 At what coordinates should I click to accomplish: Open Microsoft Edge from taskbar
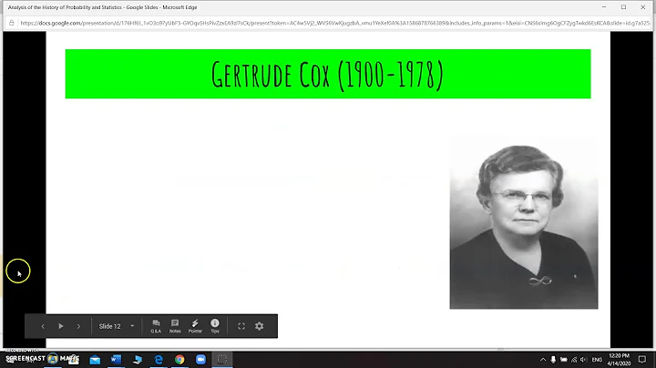159,360
